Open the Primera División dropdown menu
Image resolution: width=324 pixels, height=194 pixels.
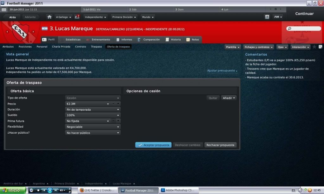pyautogui.click(x=124, y=17)
